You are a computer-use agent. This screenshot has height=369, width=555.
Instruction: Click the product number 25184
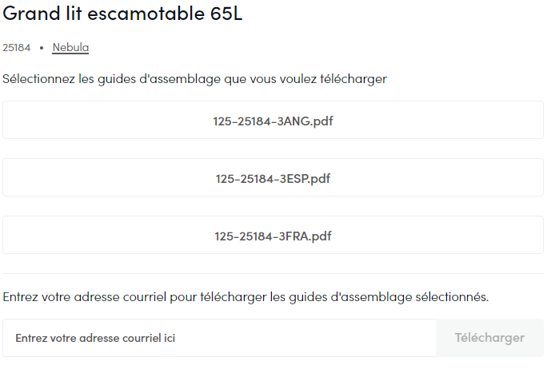point(17,48)
